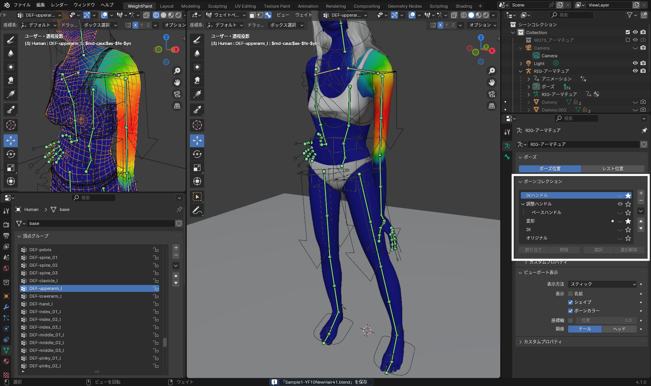651x386 pixels.
Task: Open the レンダー menu
Action: tap(59, 5)
